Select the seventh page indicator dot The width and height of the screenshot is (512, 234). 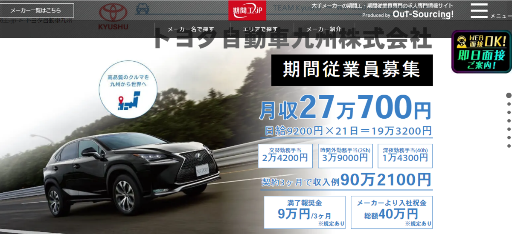tap(509, 146)
